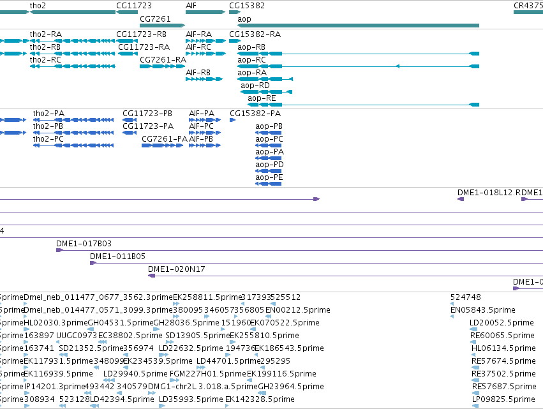Click the DME1-018L12.R BAC end label
Viewport: 543px width, 409px height.
point(489,193)
